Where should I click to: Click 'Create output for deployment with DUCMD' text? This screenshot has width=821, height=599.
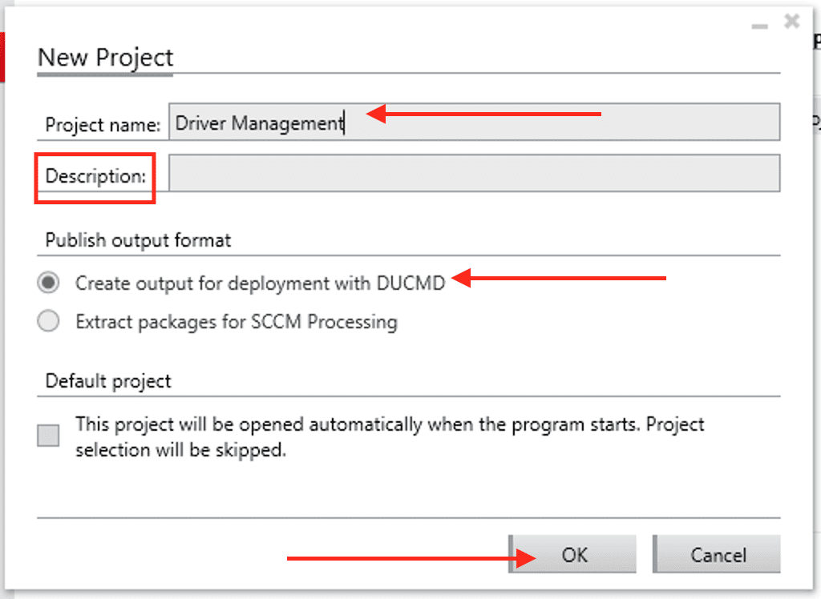coord(260,283)
